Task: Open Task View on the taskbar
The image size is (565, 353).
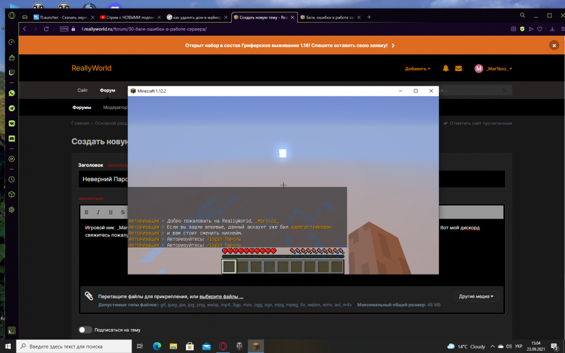Action: [x=140, y=346]
